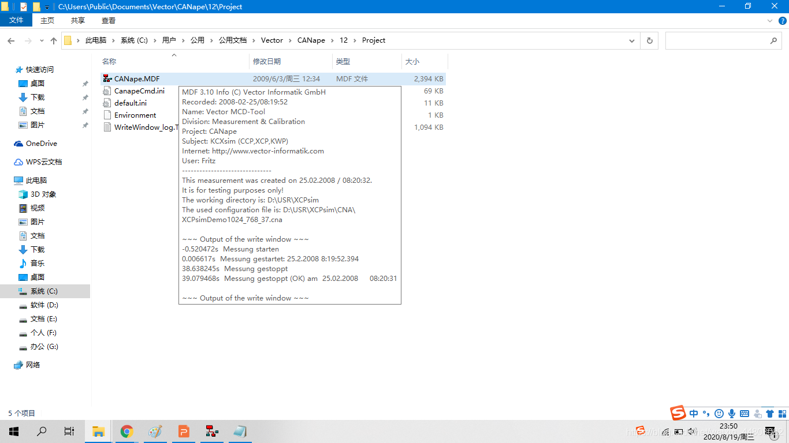789x443 pixels.
Task: Open the Customize Quick Access Toolbar dropdown
Action: [x=47, y=7]
